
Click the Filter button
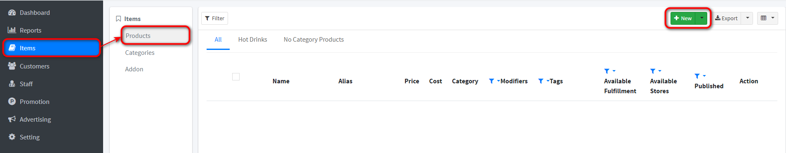(x=214, y=18)
